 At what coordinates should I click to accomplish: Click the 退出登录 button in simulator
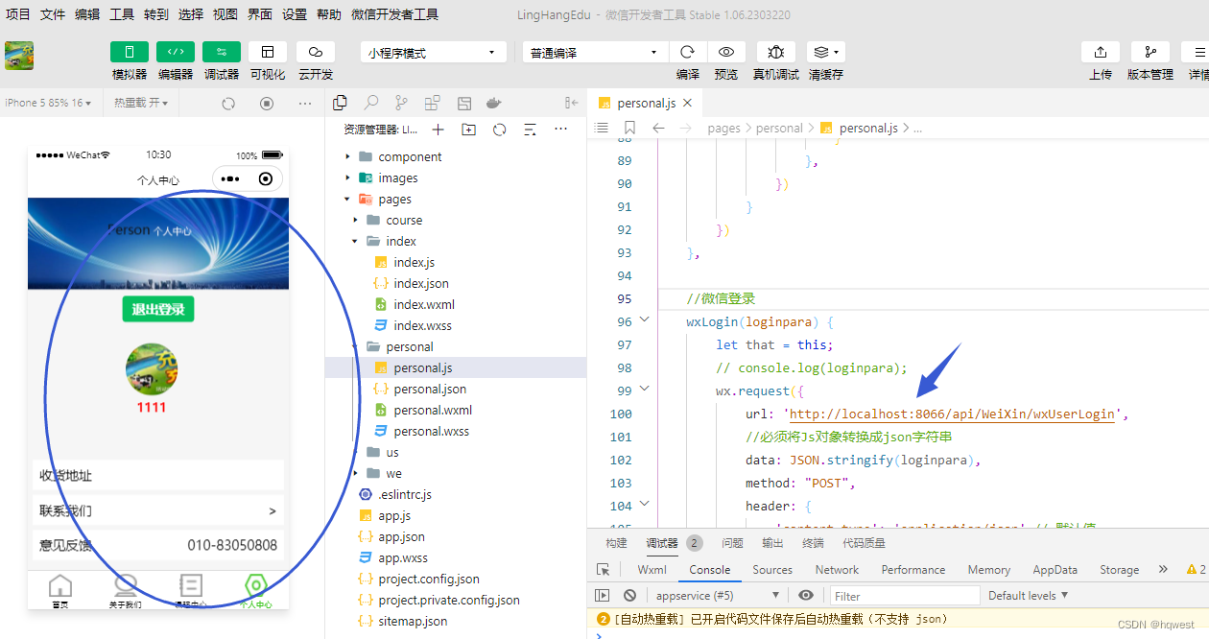pyautogui.click(x=158, y=309)
